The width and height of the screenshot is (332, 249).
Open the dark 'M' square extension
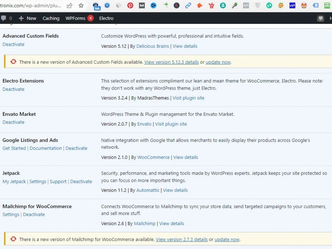tap(142, 6)
